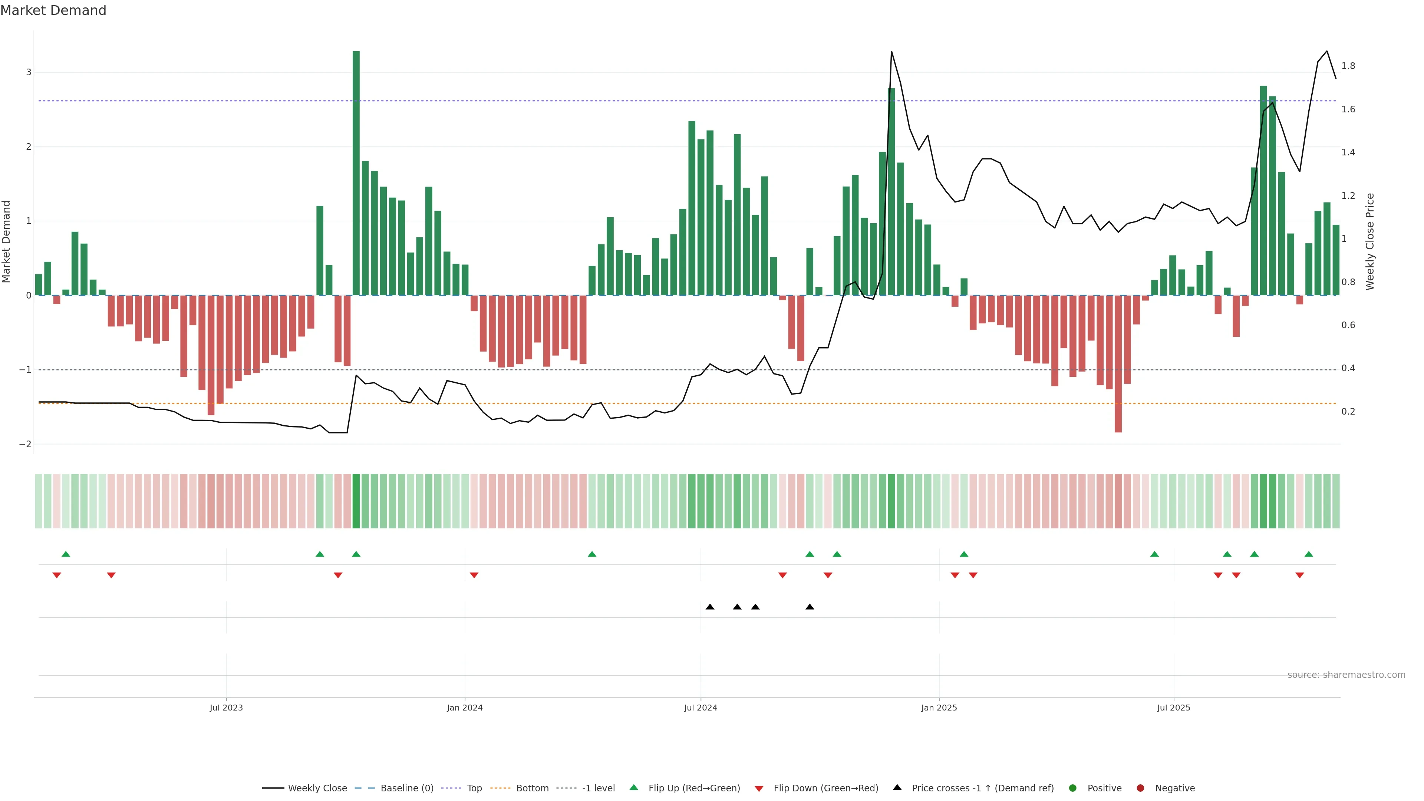Click the Market Demand chart title
The width and height of the screenshot is (1424, 801).
[x=53, y=10]
